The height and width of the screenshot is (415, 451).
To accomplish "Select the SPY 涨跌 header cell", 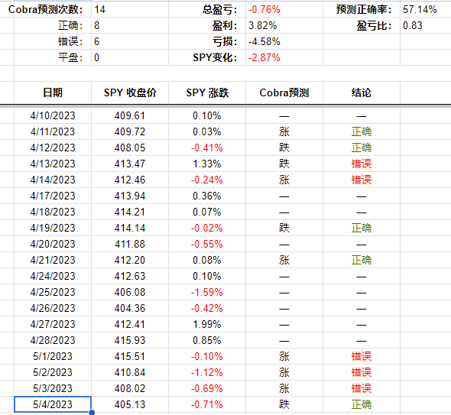I will coord(207,92).
